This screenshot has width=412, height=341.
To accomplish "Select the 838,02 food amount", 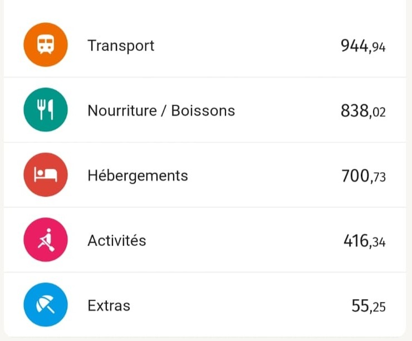I will [363, 111].
